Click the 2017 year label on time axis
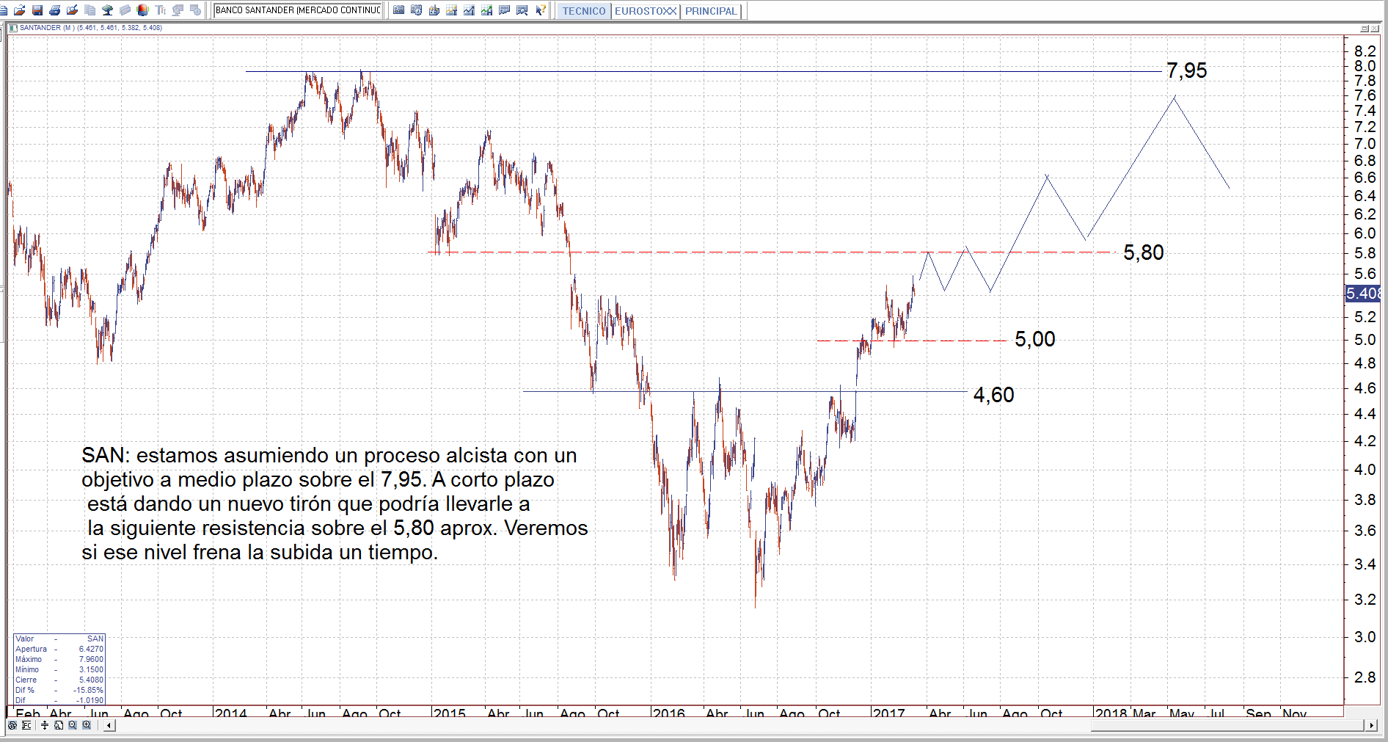 (x=889, y=713)
